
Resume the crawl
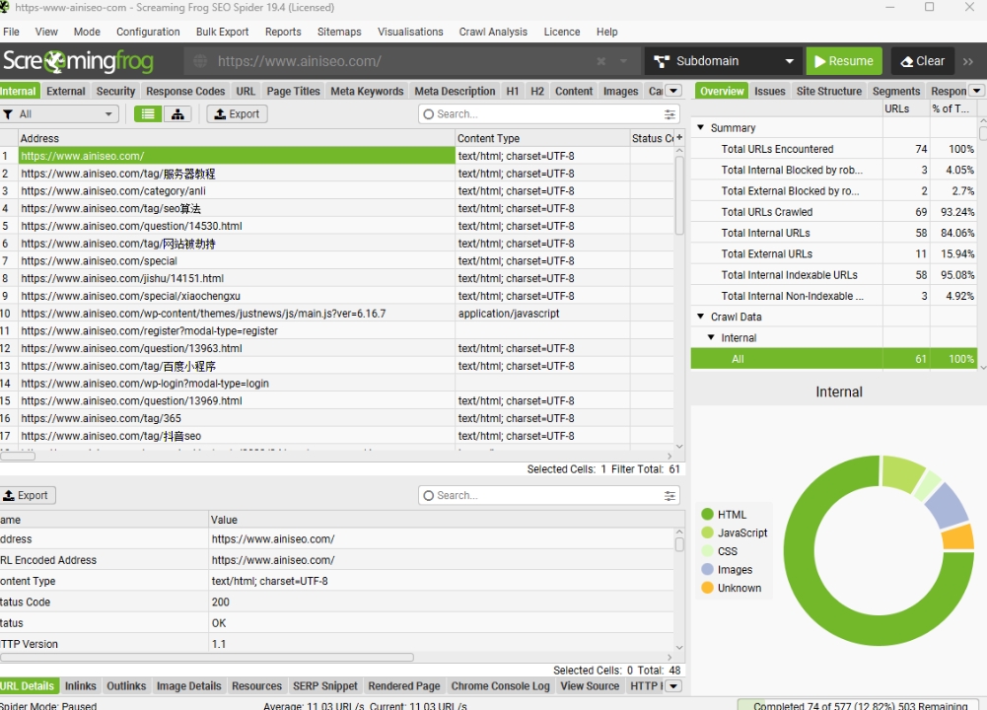point(844,61)
